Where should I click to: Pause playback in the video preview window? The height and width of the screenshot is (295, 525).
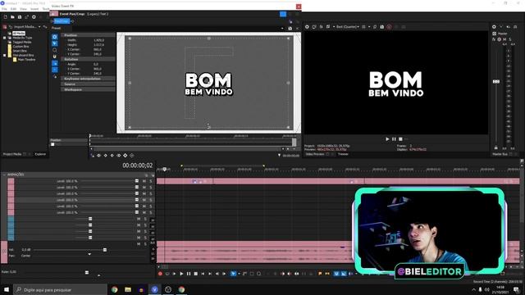394,139
